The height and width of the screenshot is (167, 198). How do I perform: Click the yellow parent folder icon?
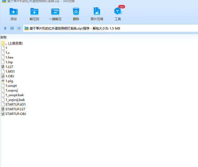(3, 43)
